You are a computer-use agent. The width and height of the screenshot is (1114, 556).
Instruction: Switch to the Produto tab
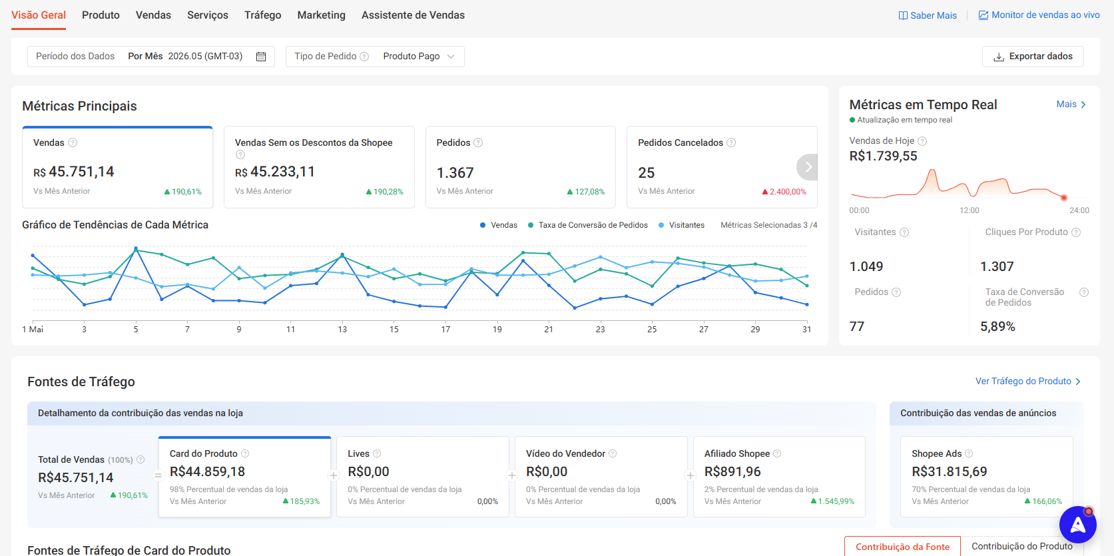point(101,15)
